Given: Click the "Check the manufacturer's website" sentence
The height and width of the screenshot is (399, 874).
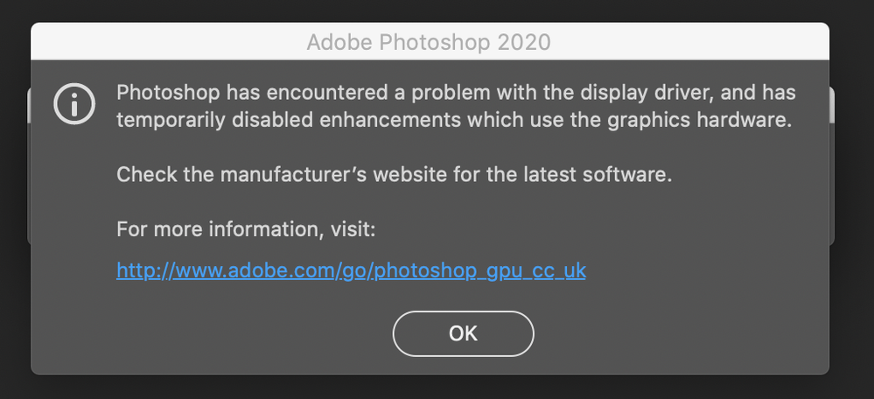Looking at the screenshot, I should pos(394,175).
